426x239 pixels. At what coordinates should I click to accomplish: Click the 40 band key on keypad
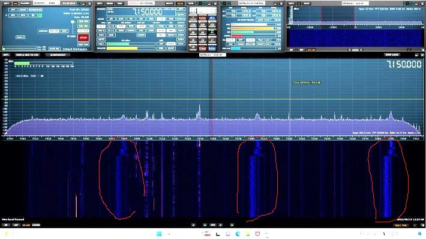(x=212, y=32)
